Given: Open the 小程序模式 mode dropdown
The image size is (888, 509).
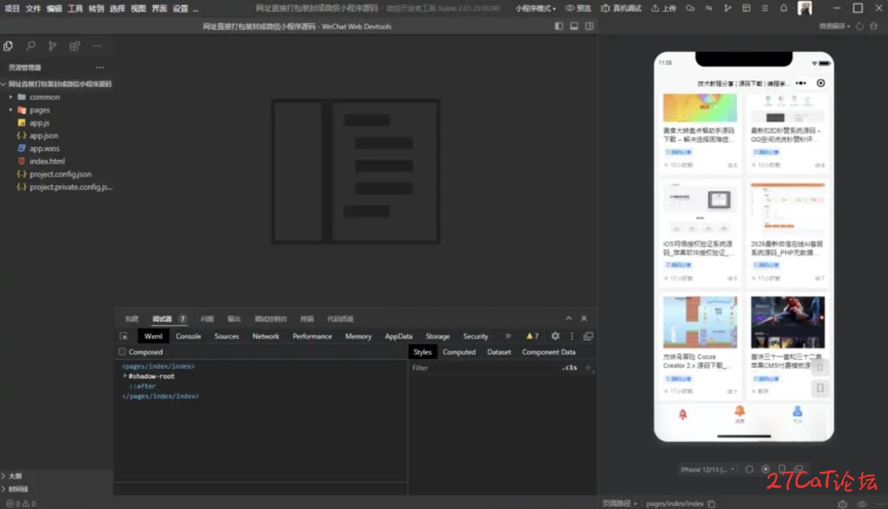Looking at the screenshot, I should [535, 8].
